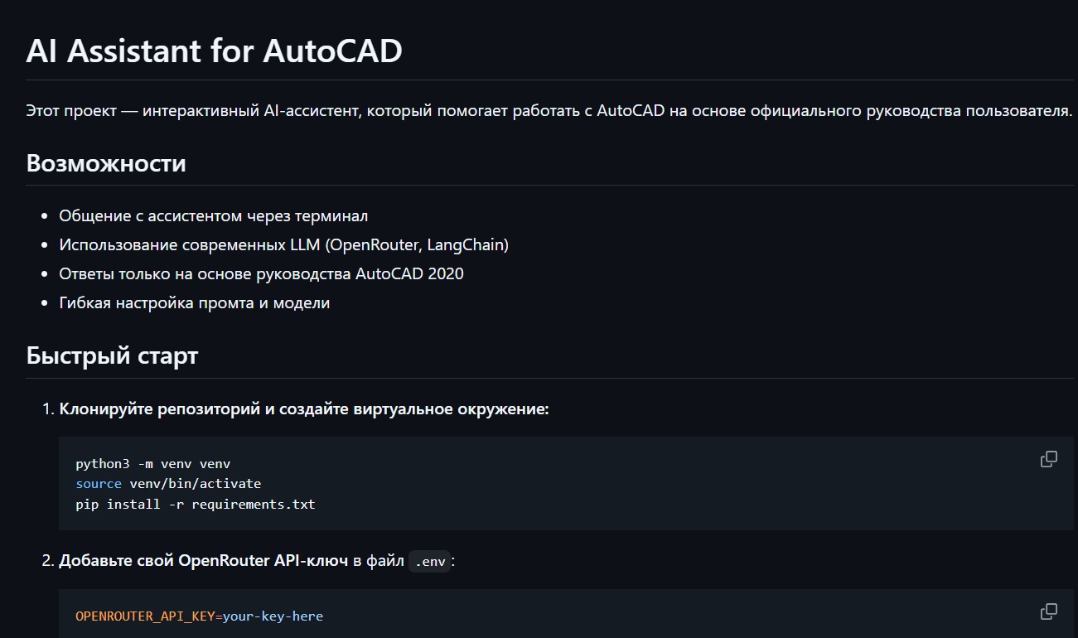Click the 'your-key-here' placeholder value
The image size is (1078, 638).
click(273, 616)
